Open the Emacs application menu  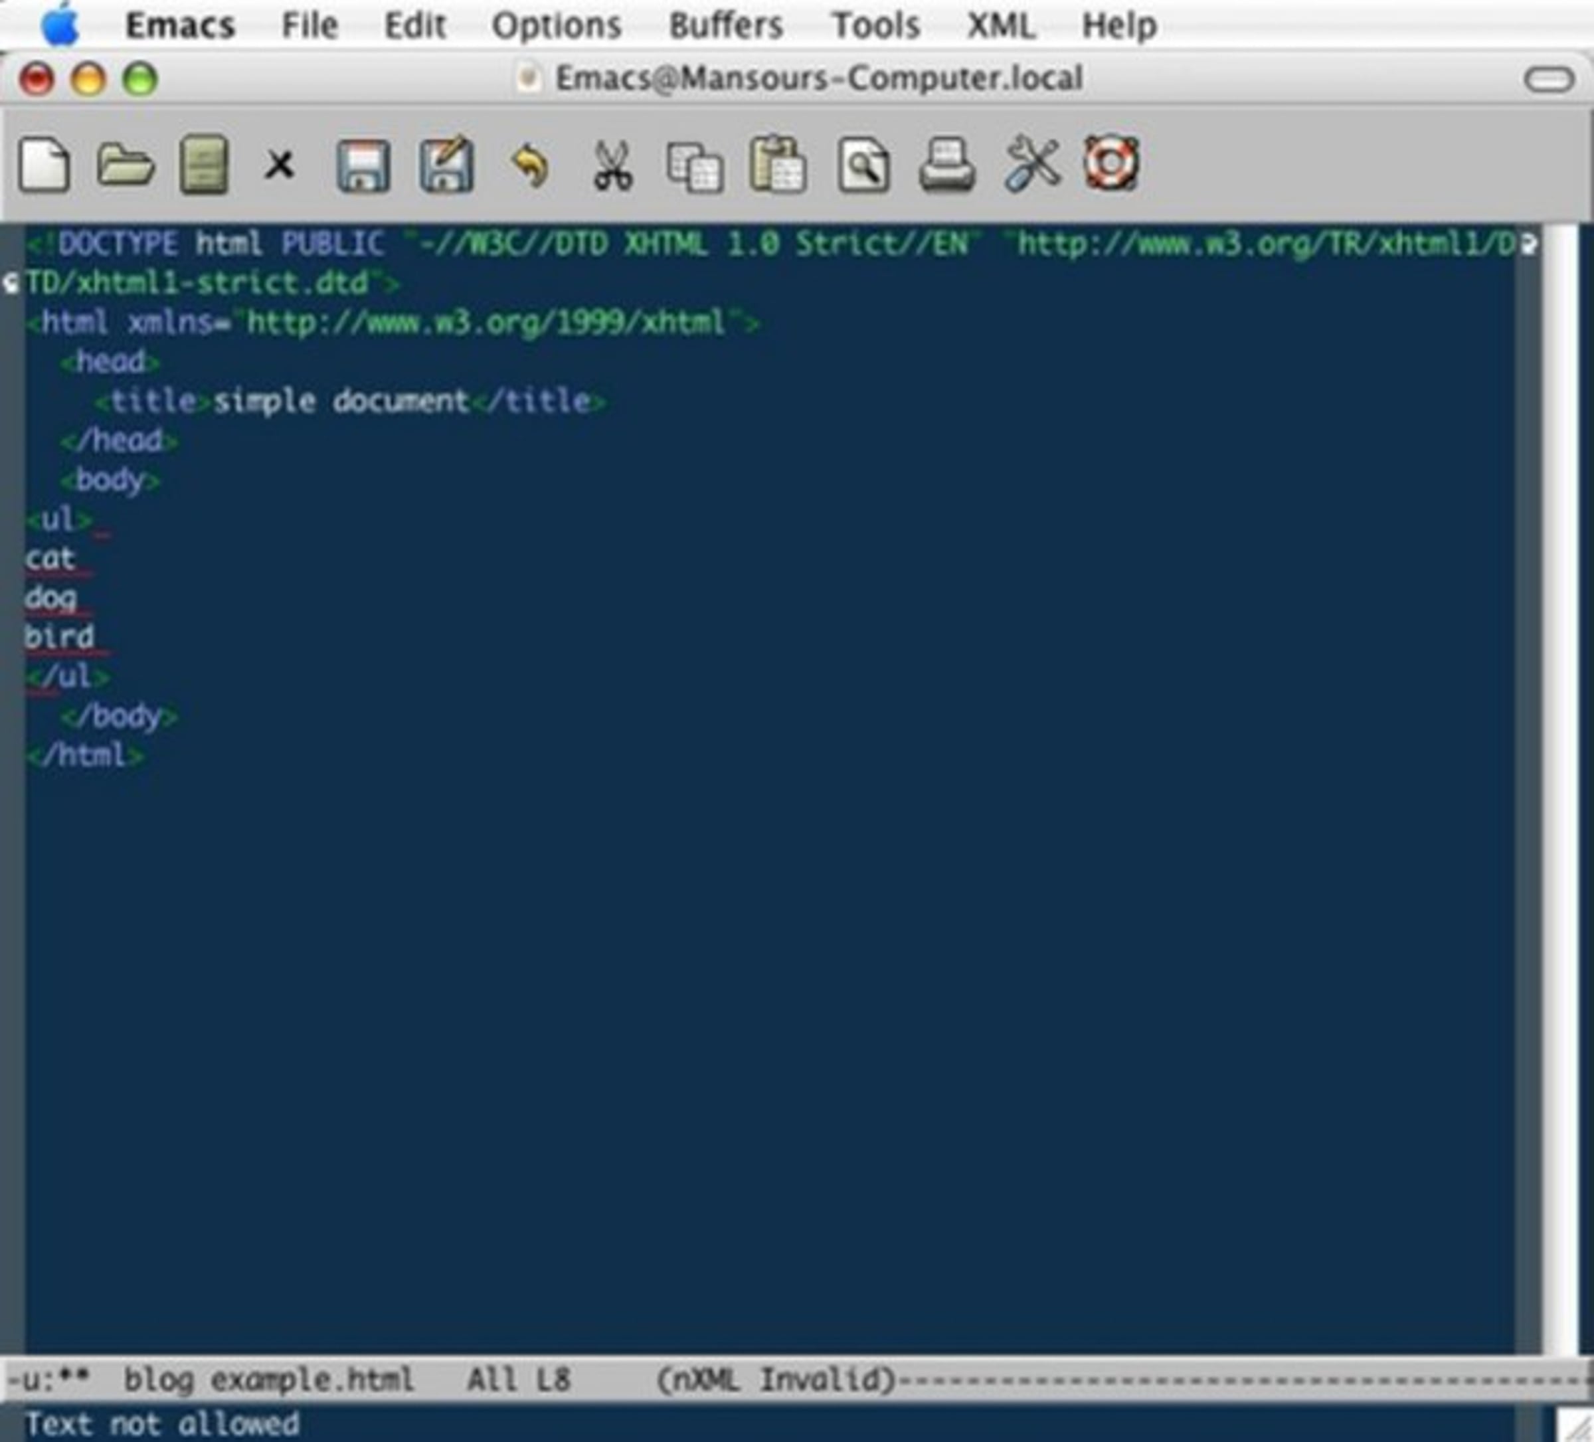click(180, 25)
